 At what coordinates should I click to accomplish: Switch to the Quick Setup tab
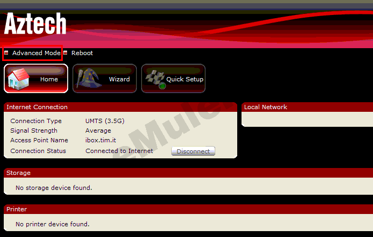point(173,78)
